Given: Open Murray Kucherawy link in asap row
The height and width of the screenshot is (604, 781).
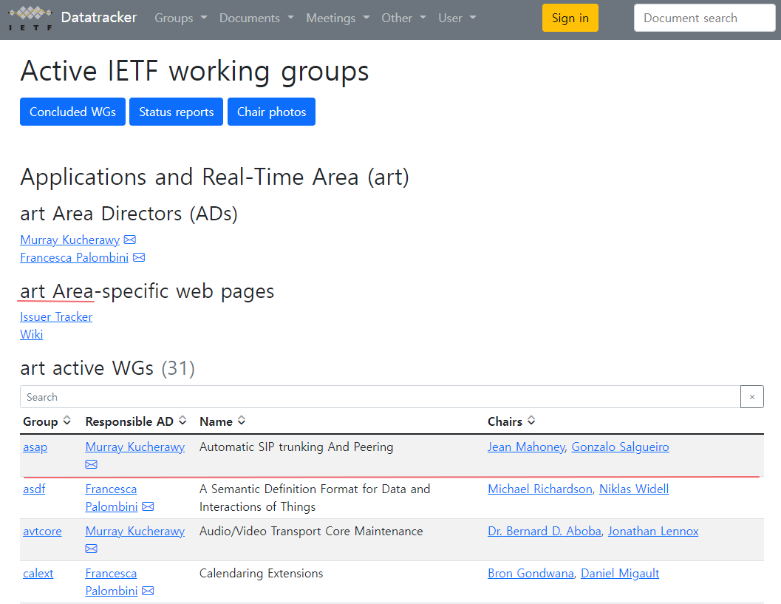Looking at the screenshot, I should [135, 447].
